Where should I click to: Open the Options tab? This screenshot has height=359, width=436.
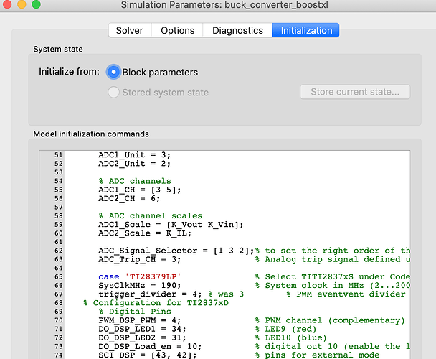pos(177,30)
